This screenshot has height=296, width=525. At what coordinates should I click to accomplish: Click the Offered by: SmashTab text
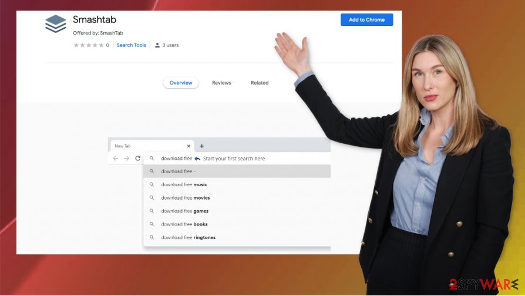coord(97,33)
